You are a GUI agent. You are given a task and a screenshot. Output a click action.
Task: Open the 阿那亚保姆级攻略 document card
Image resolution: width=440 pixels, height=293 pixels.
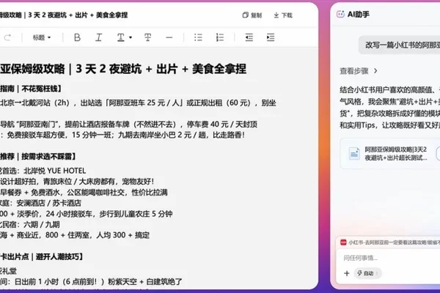[x=390, y=153]
